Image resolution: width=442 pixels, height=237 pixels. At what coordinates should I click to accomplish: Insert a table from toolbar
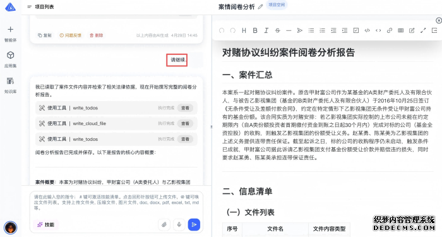click(x=400, y=30)
